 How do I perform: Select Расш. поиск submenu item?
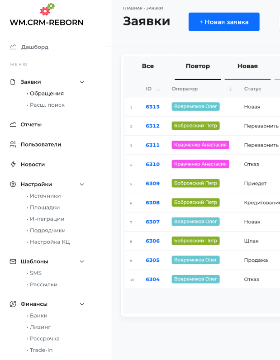pos(47,105)
